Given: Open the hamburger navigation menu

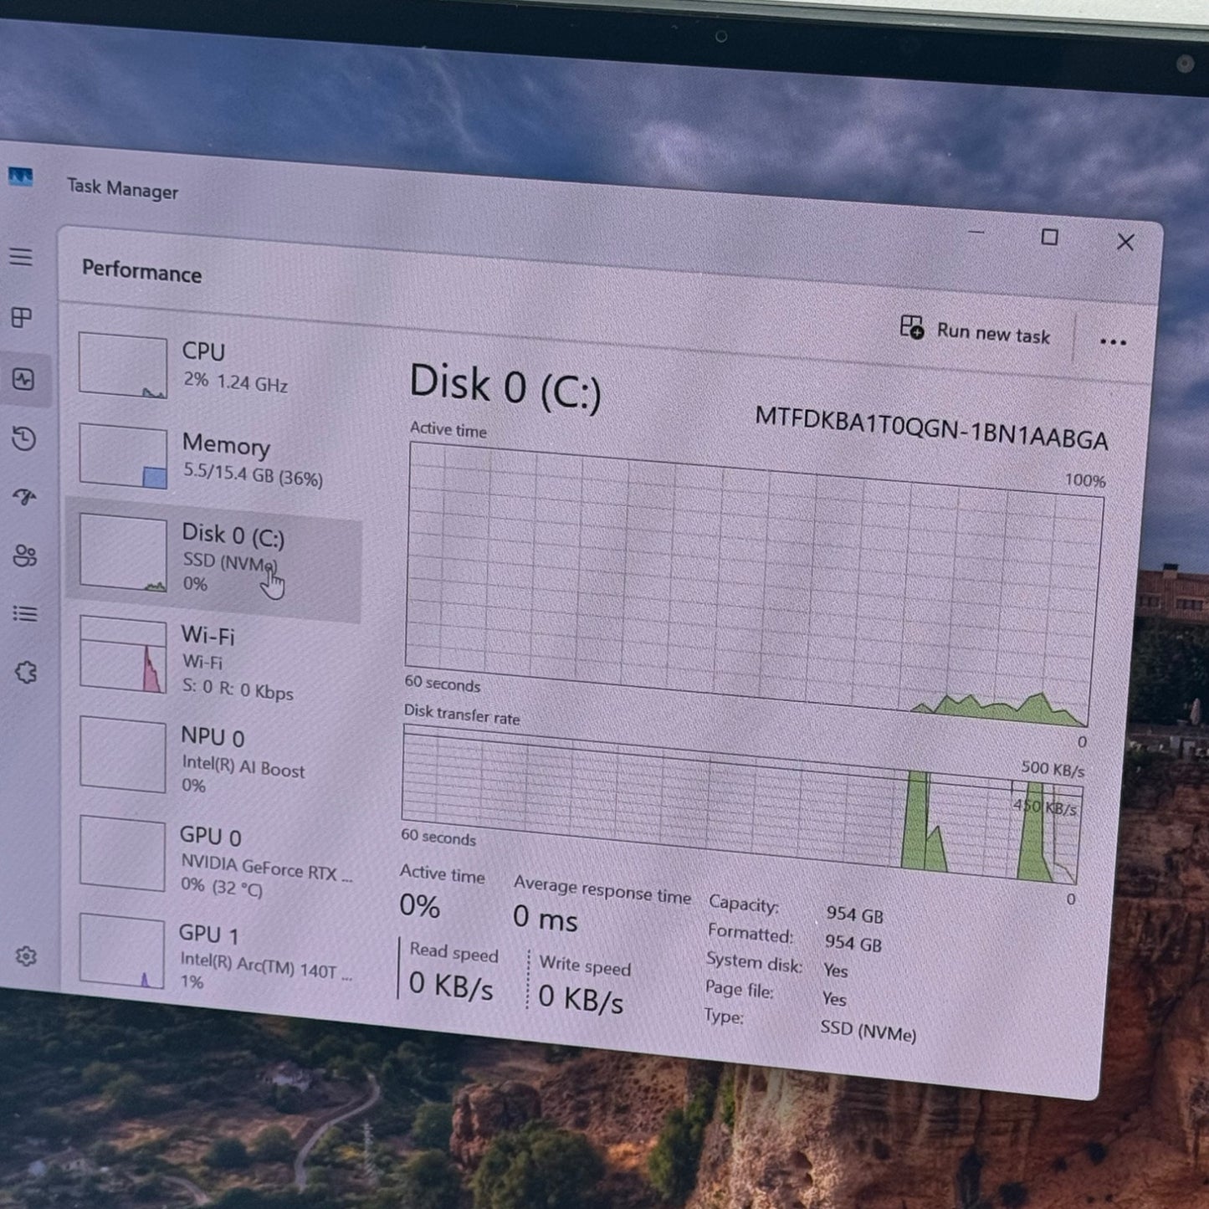Looking at the screenshot, I should (22, 257).
